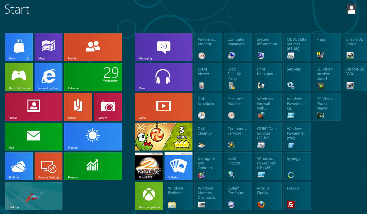Open ODBC Data Sources (64-bit) tile

pos(297,47)
